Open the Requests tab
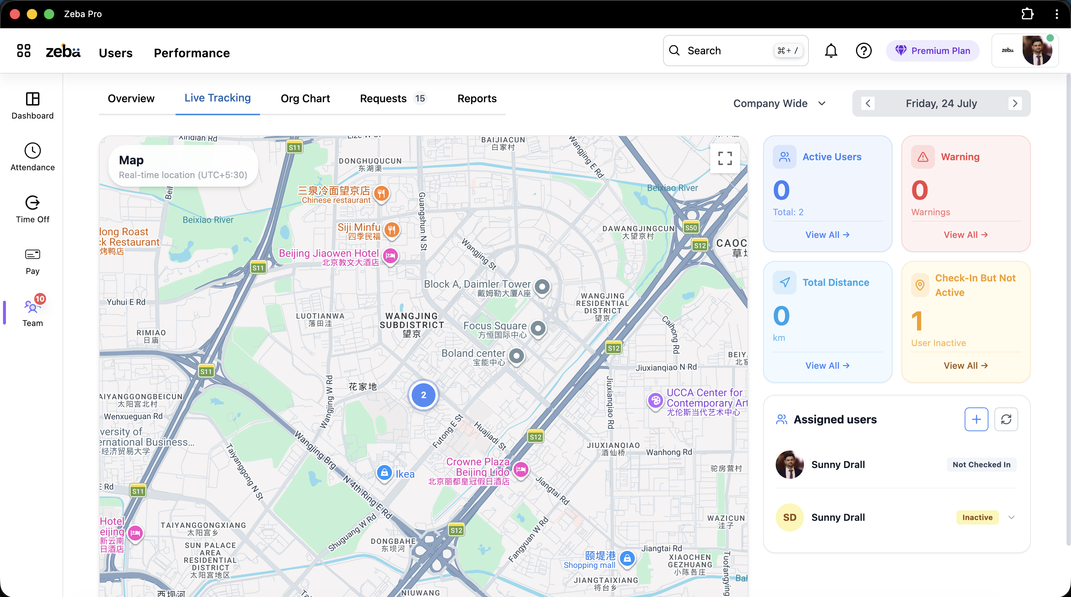1071x597 pixels. coord(393,99)
